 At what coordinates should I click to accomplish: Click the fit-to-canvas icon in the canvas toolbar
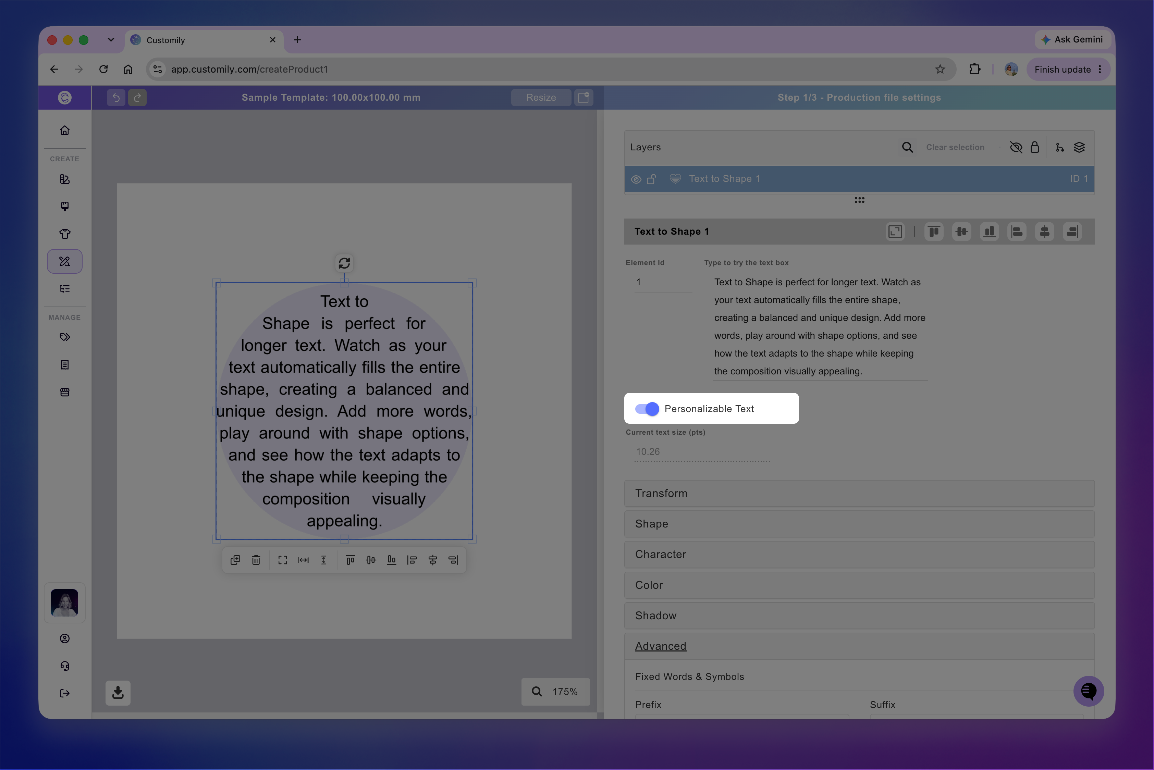point(282,560)
